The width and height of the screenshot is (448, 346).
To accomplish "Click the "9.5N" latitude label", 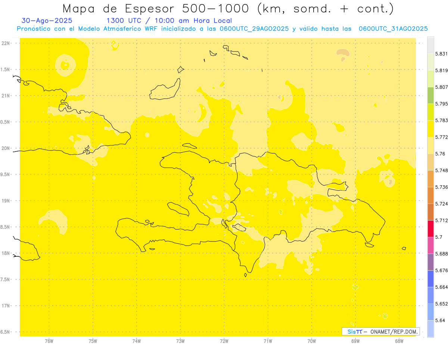I will coord(5,174).
